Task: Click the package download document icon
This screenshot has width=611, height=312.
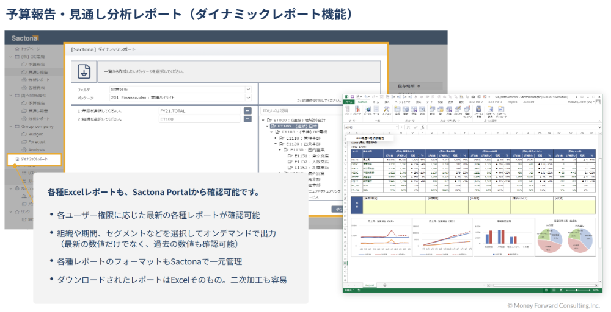Action: [84, 71]
